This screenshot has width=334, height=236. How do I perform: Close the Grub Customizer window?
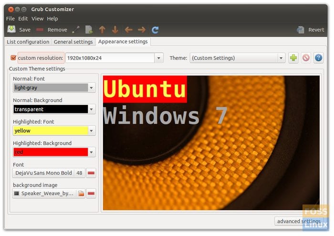coord(10,10)
